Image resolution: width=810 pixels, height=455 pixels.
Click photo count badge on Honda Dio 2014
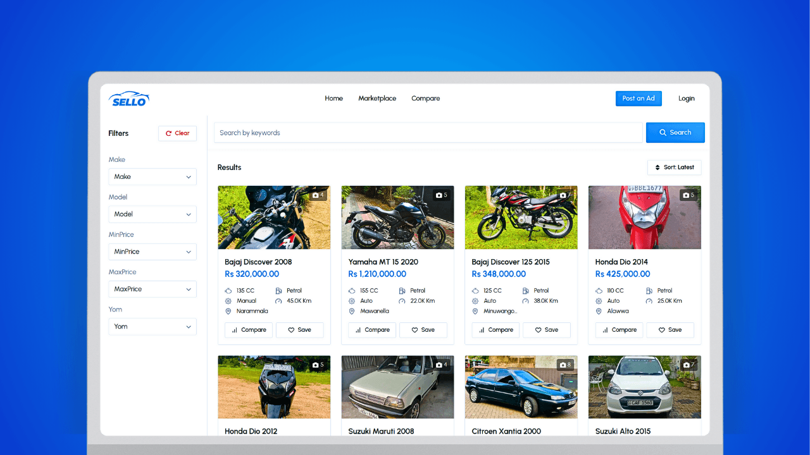point(688,195)
